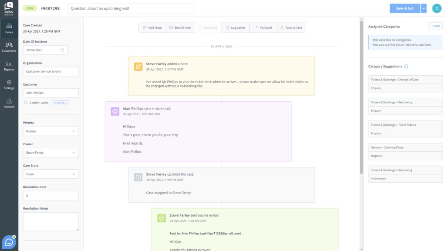Click the Category Suggestions info icon

(x=406, y=67)
